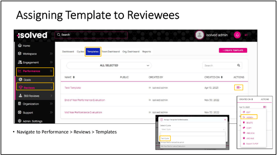
Task: Collapse the Performance sidebar section
Action: (x=51, y=71)
